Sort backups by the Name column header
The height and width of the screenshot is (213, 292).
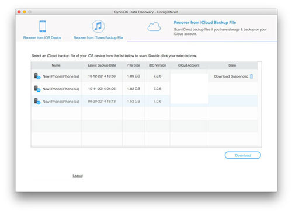point(56,65)
